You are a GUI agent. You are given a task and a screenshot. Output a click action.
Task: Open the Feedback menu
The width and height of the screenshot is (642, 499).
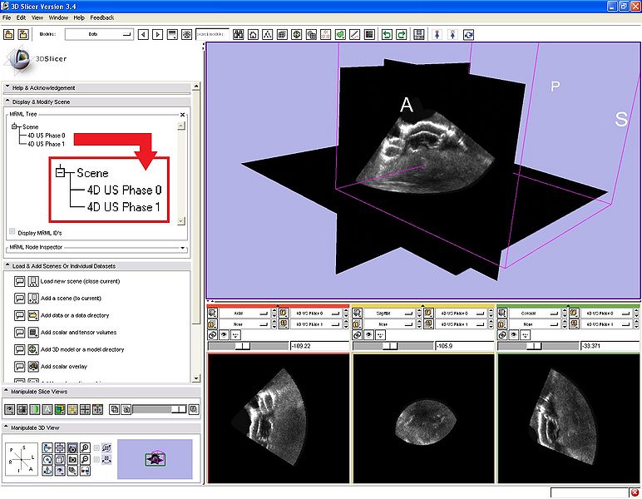pyautogui.click(x=102, y=17)
